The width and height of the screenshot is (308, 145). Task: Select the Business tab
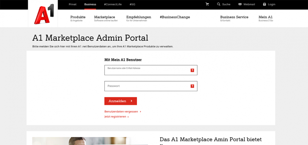point(90,4)
